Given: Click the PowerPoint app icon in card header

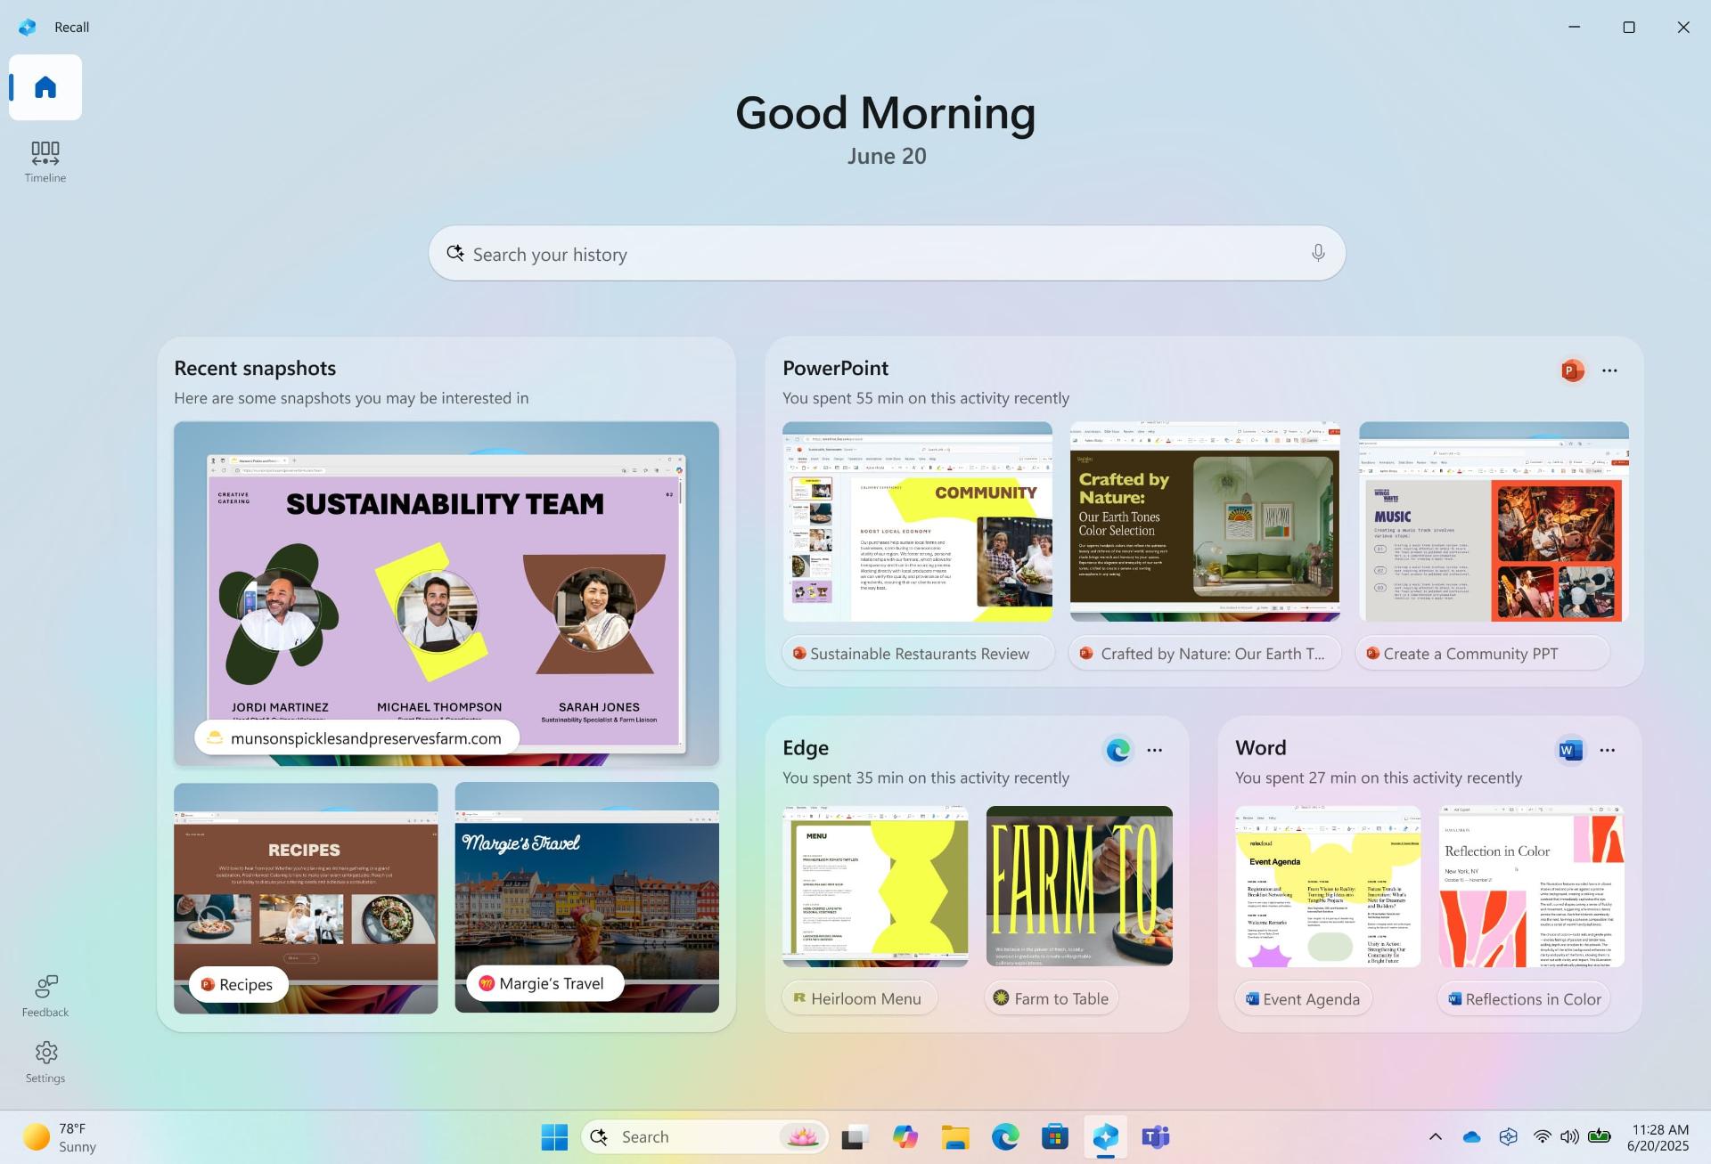Looking at the screenshot, I should tap(1573, 370).
